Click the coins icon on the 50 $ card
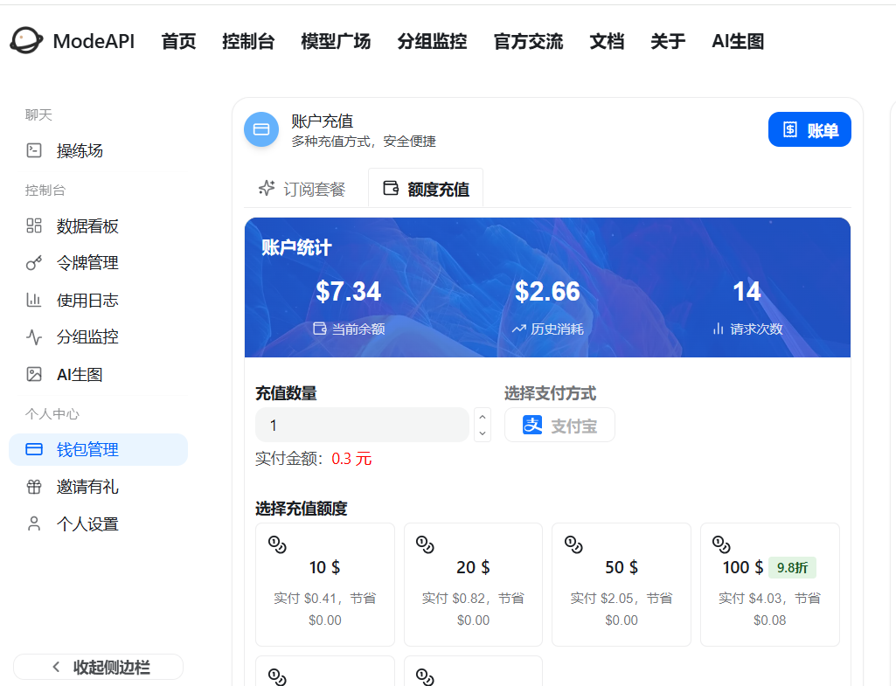The image size is (896, 686). click(573, 544)
